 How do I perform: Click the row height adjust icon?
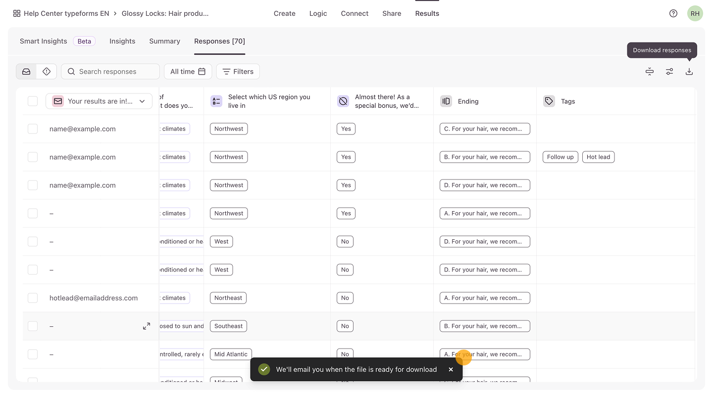click(650, 72)
